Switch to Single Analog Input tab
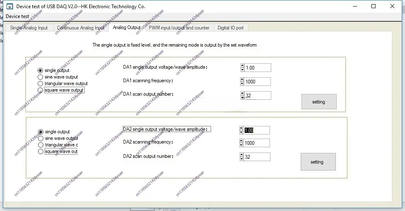Screen dimensions: 405x211 point(29,28)
